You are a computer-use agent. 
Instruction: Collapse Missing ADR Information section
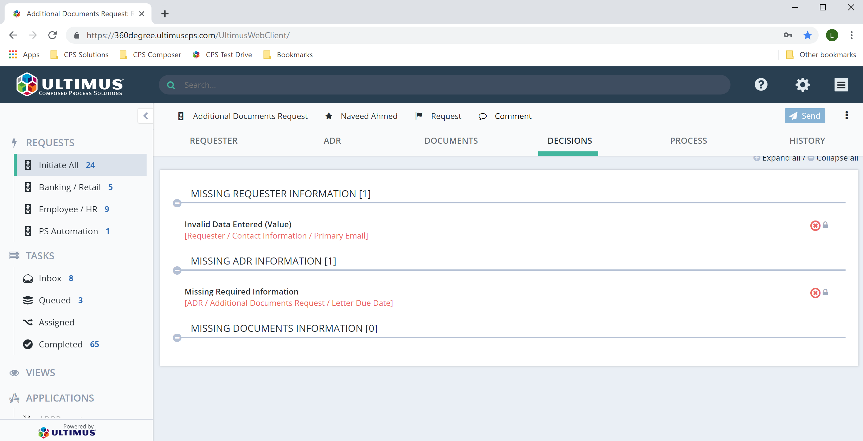click(x=177, y=270)
